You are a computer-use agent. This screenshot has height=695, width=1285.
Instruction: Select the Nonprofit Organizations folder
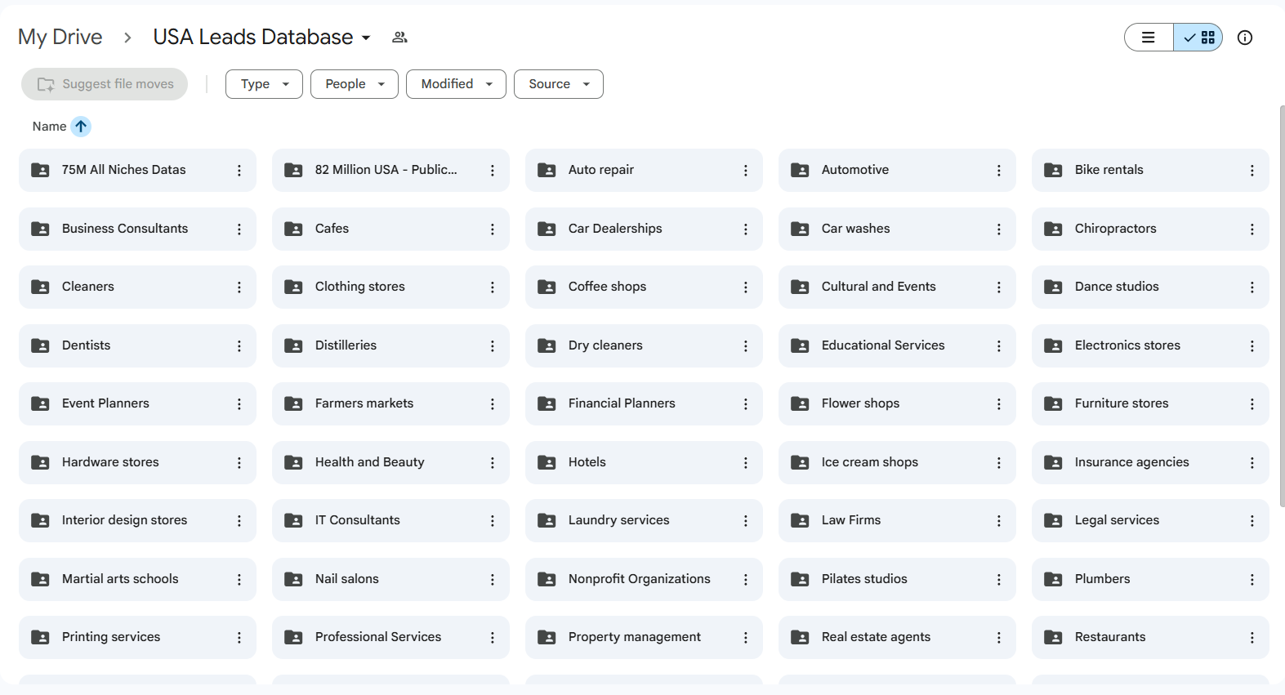coord(644,580)
